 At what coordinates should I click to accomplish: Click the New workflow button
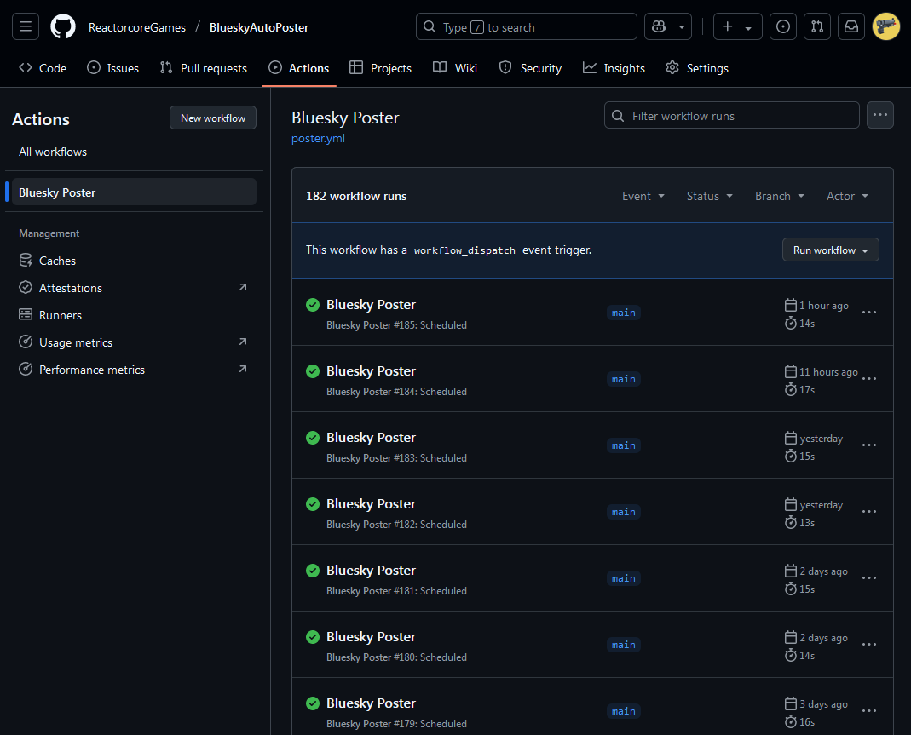213,118
